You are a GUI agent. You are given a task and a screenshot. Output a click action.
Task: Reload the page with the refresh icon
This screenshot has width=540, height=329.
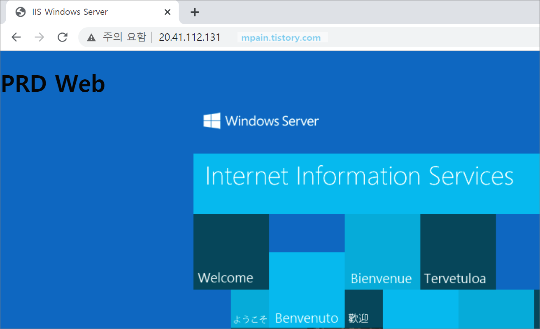click(x=63, y=37)
